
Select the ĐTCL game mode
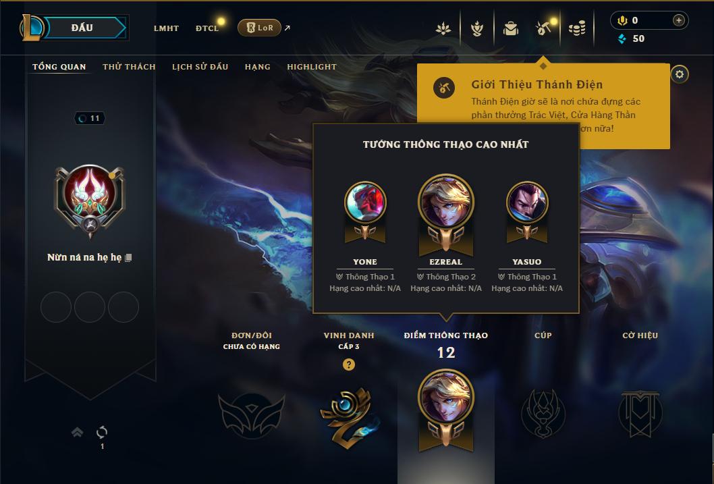tap(207, 28)
